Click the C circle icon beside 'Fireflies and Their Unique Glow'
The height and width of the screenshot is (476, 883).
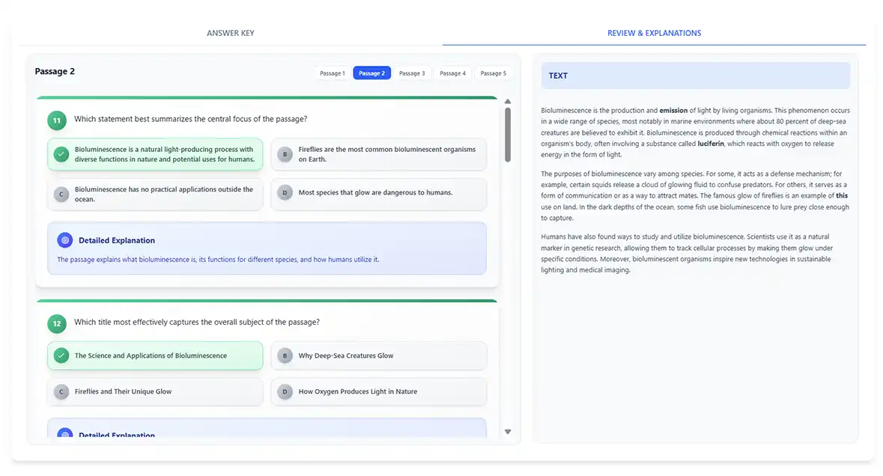click(61, 391)
